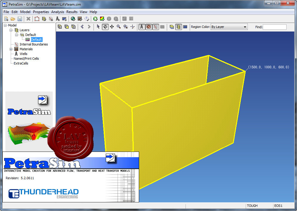Run simulation with green play icon
This screenshot has height=211, width=297.
[x=95, y=19]
